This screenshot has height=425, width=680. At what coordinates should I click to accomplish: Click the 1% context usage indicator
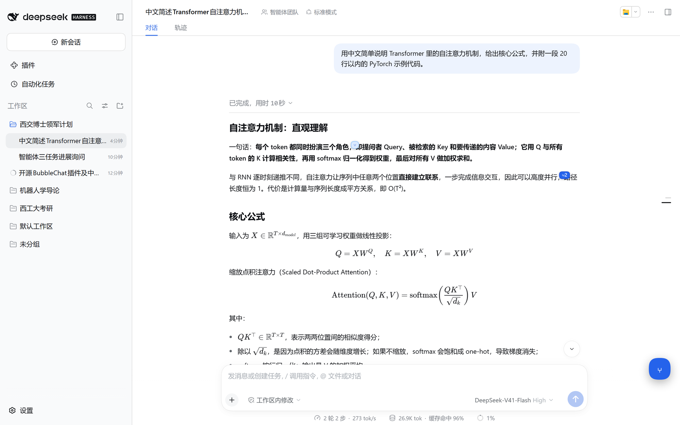point(486,418)
